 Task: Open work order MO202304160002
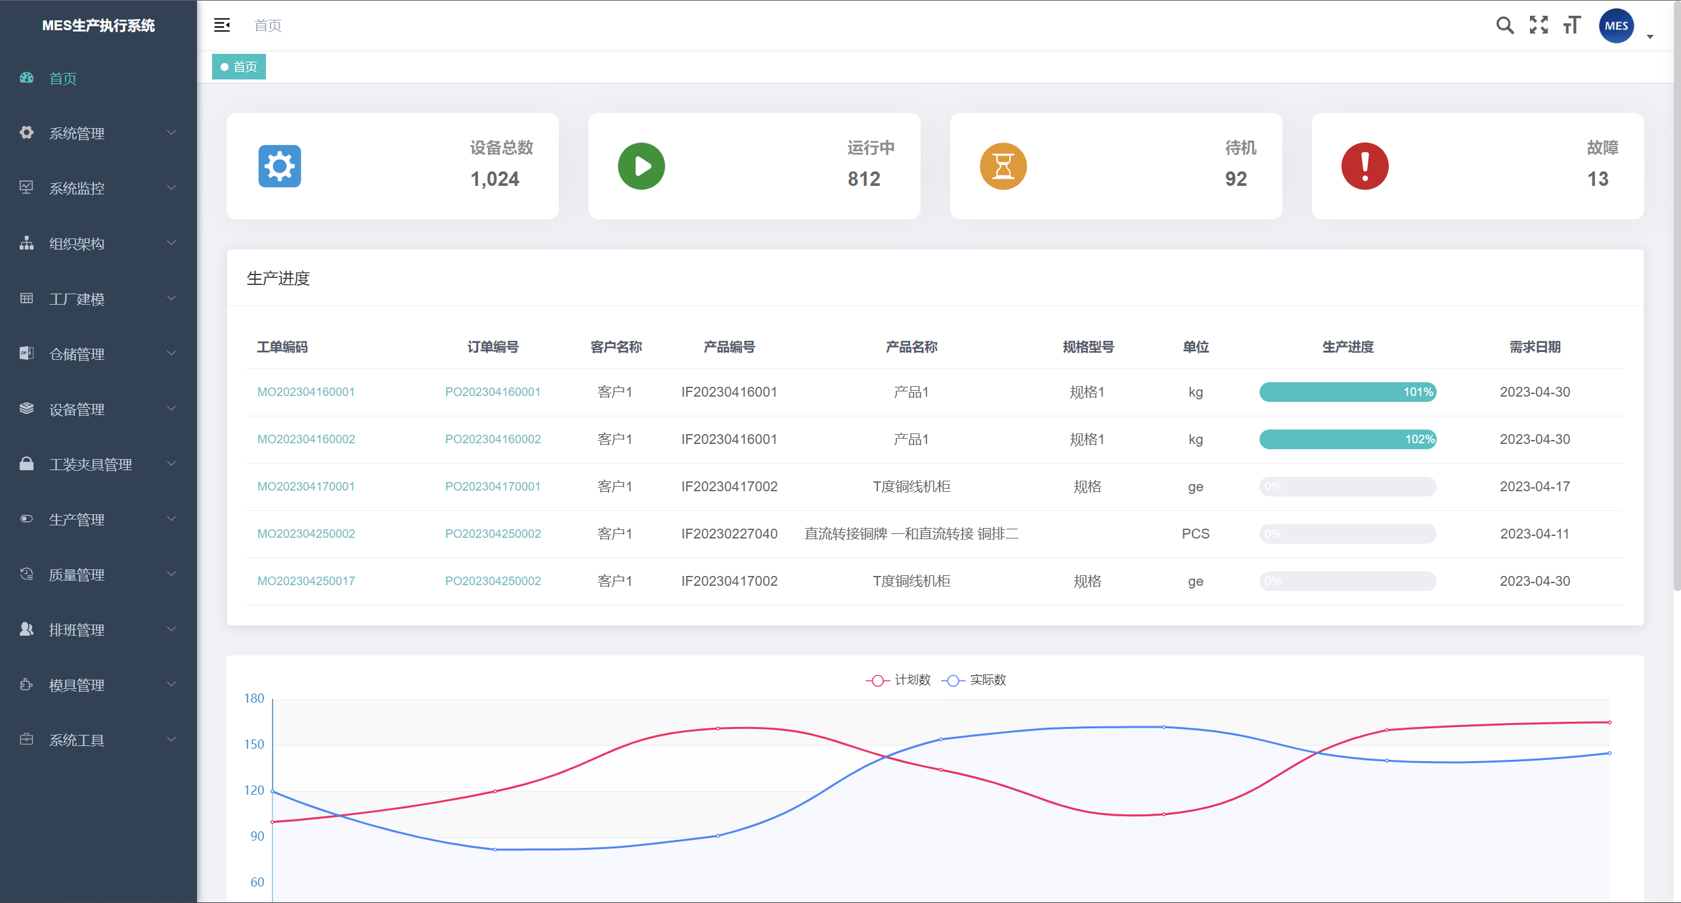click(x=306, y=439)
